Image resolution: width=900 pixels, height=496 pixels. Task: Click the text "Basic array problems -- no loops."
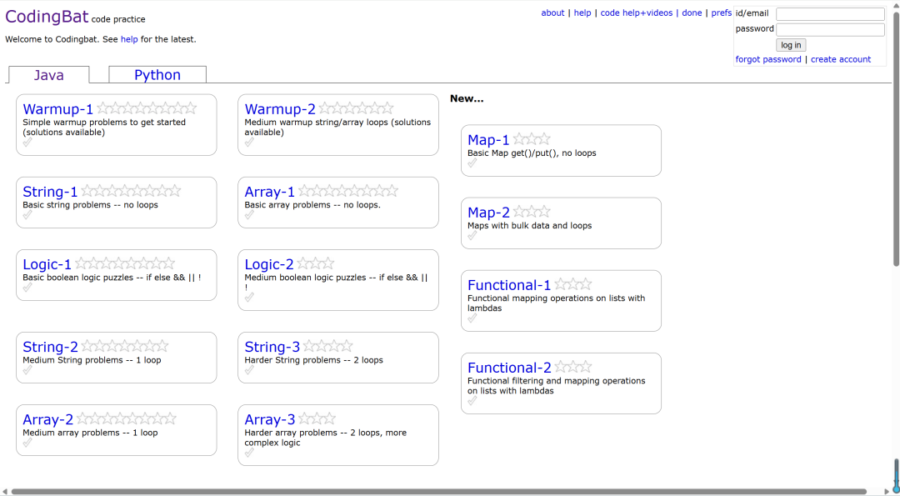[x=312, y=205]
